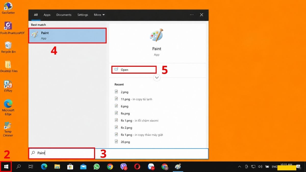Select the Paint App best match result
306x172 pixels.
[x=67, y=35]
